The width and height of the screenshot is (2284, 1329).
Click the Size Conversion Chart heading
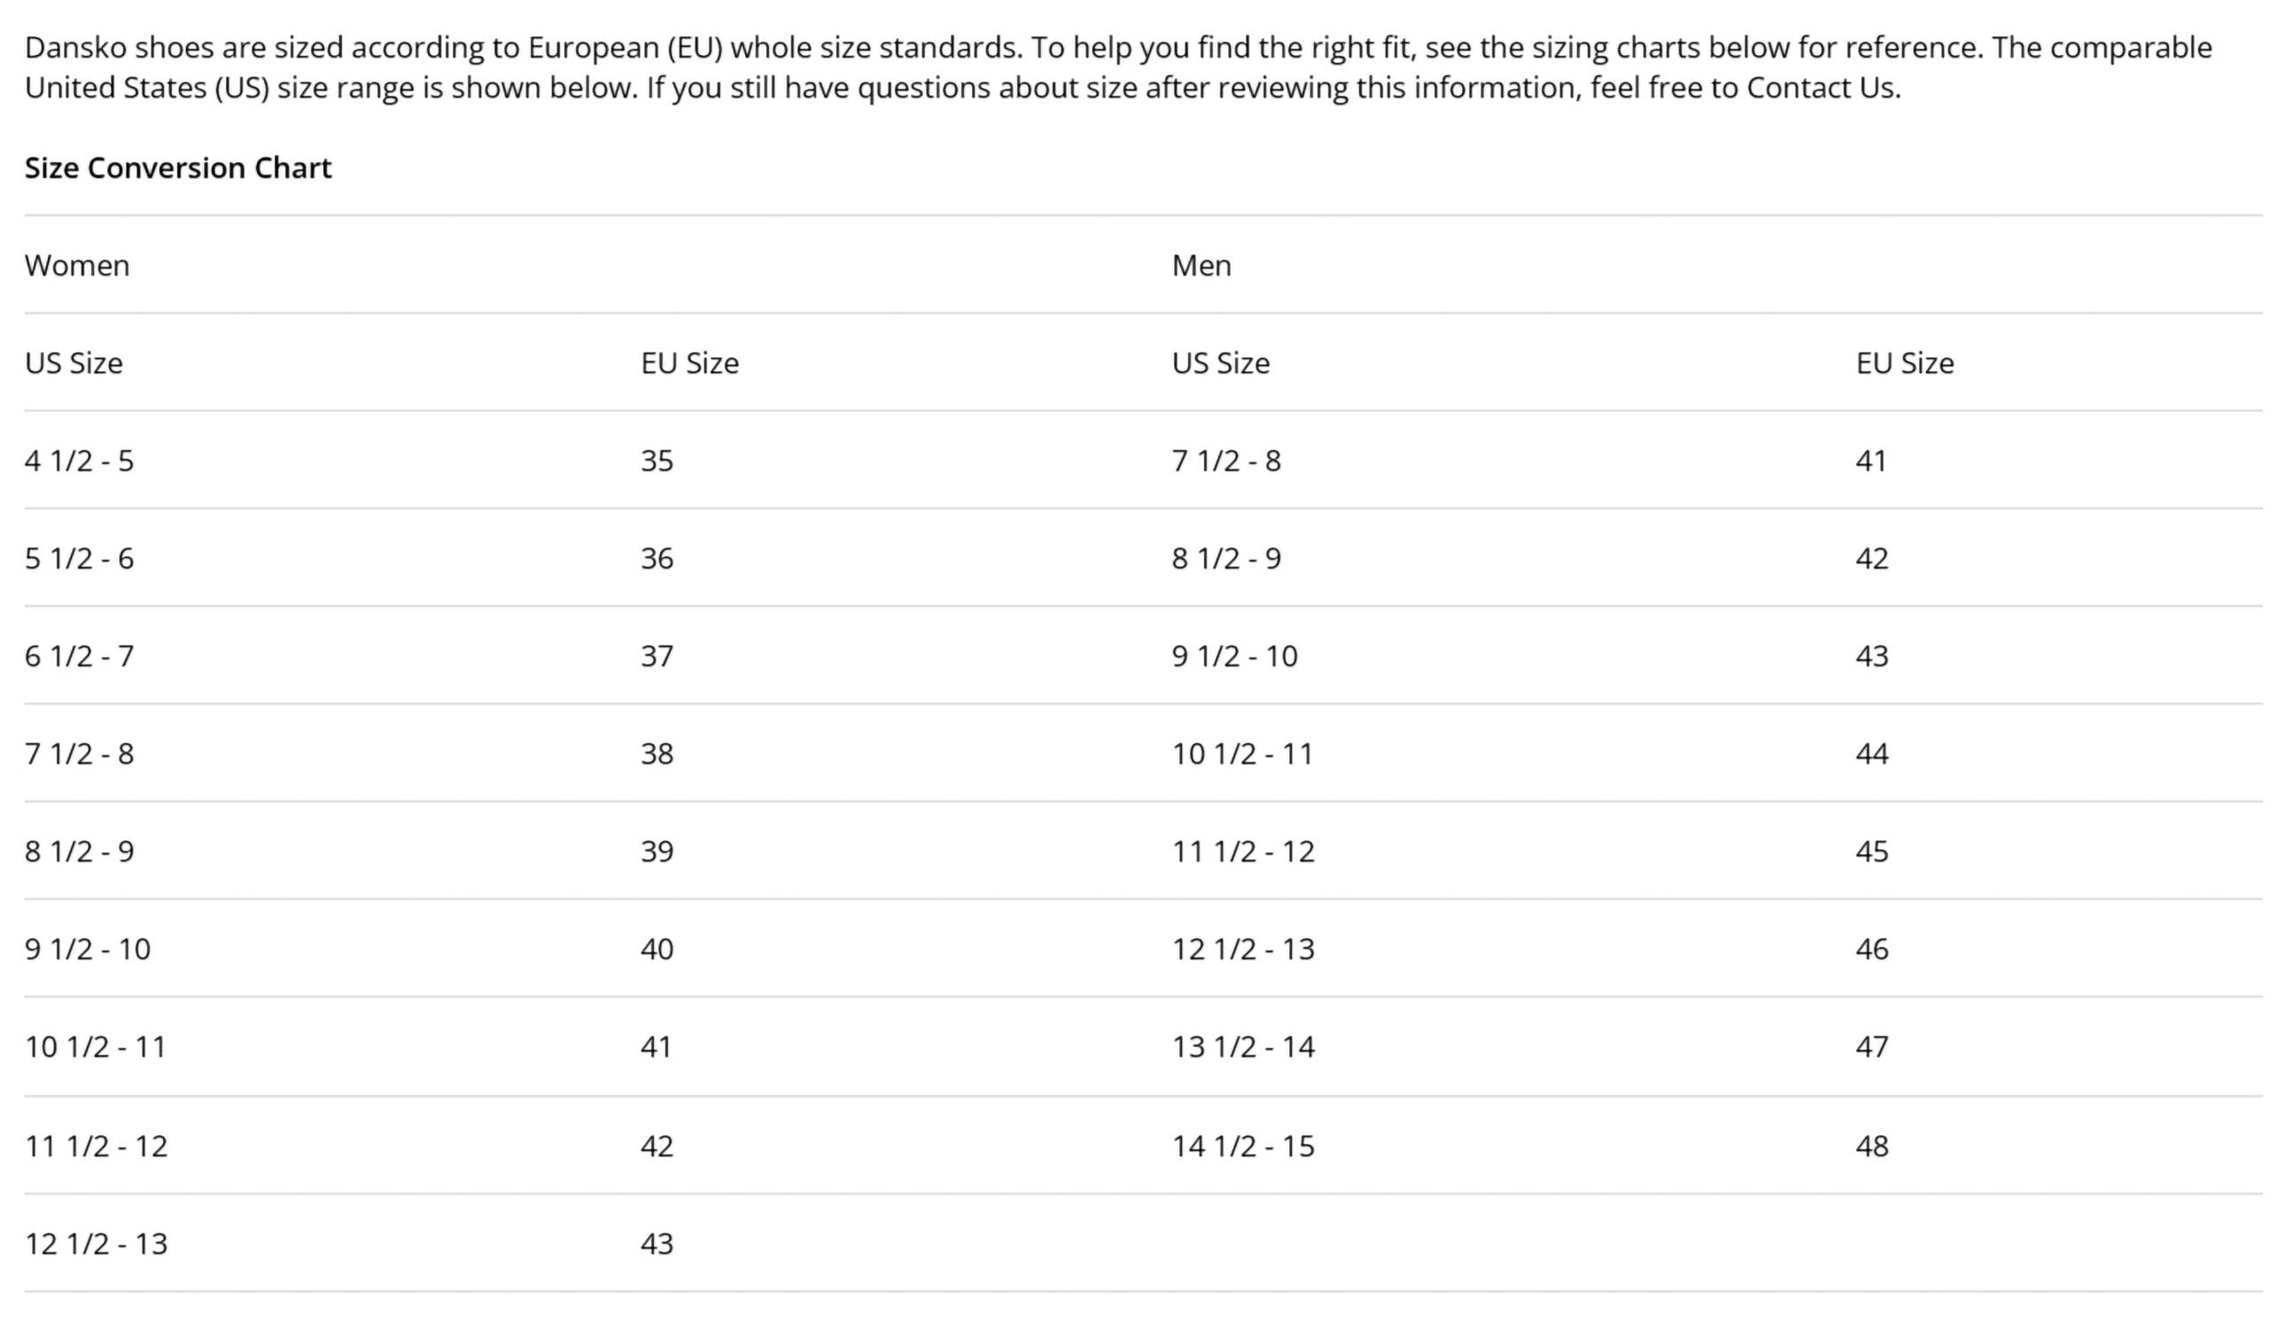[x=178, y=167]
